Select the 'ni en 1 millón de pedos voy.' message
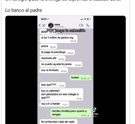 (58, 39)
